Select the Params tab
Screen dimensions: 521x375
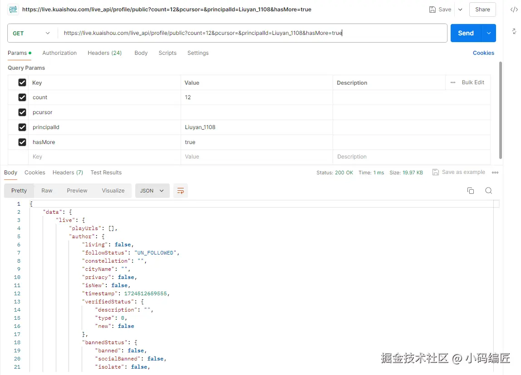click(x=19, y=53)
